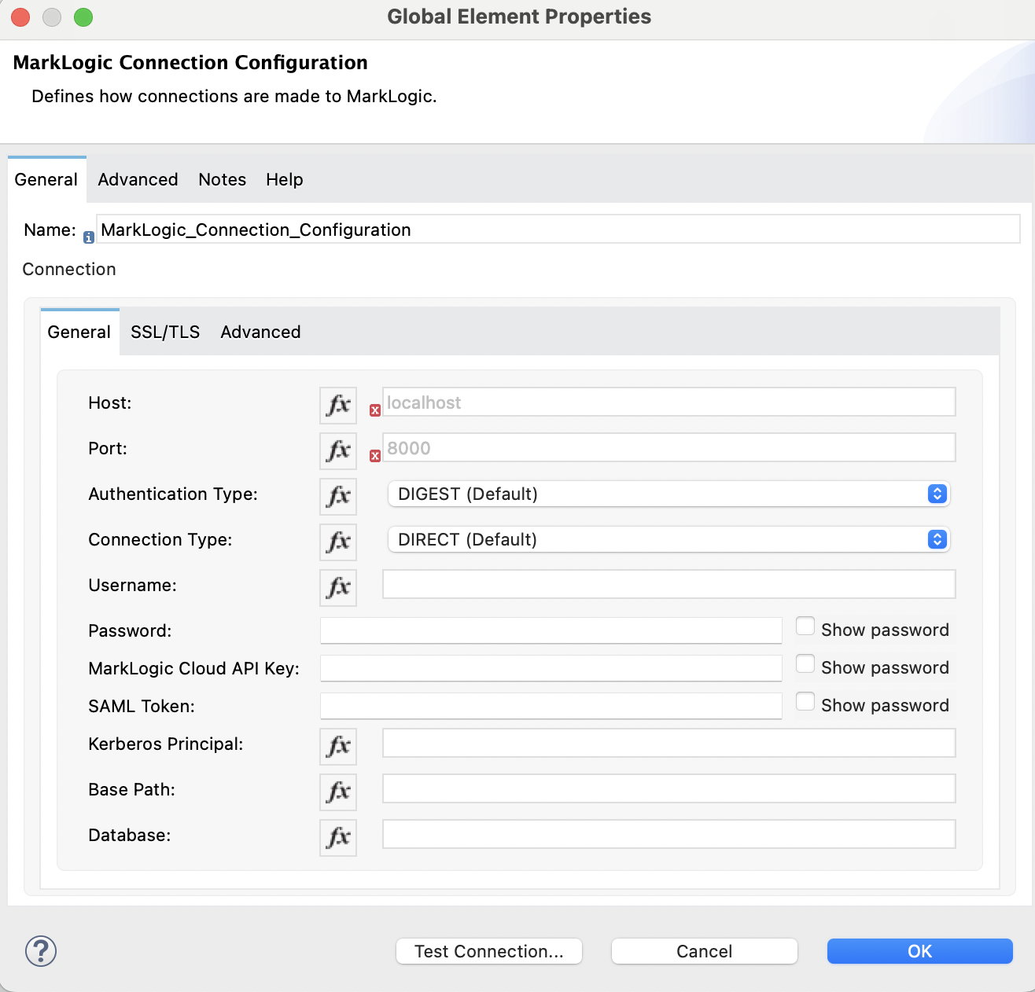Focus the Password input field
The image size is (1035, 992).
tap(551, 630)
